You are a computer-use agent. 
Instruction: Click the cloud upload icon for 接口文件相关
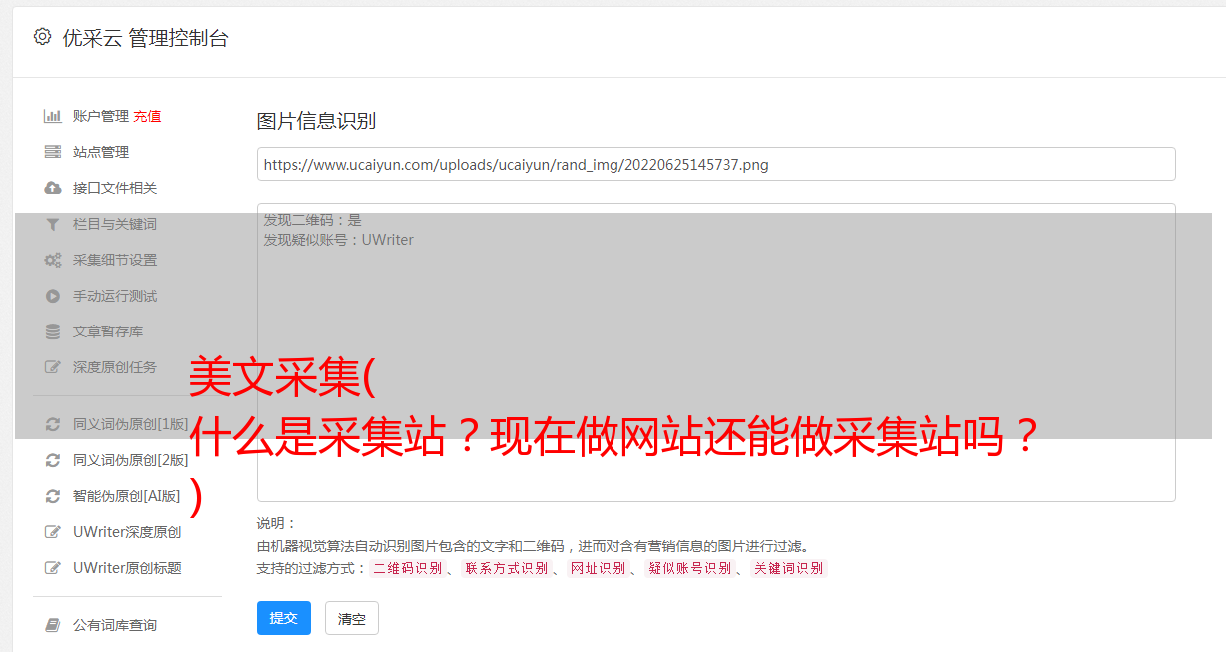point(53,188)
